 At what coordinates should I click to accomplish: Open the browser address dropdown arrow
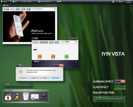coord(38,9)
